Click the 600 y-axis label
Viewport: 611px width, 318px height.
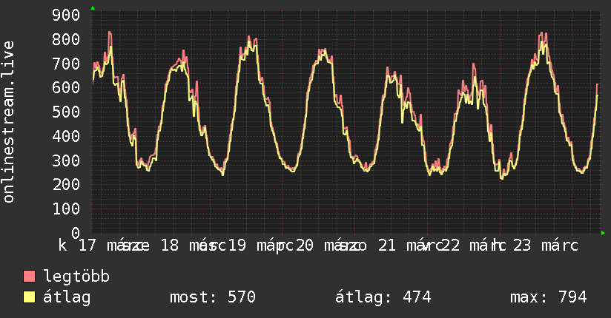tap(66, 87)
